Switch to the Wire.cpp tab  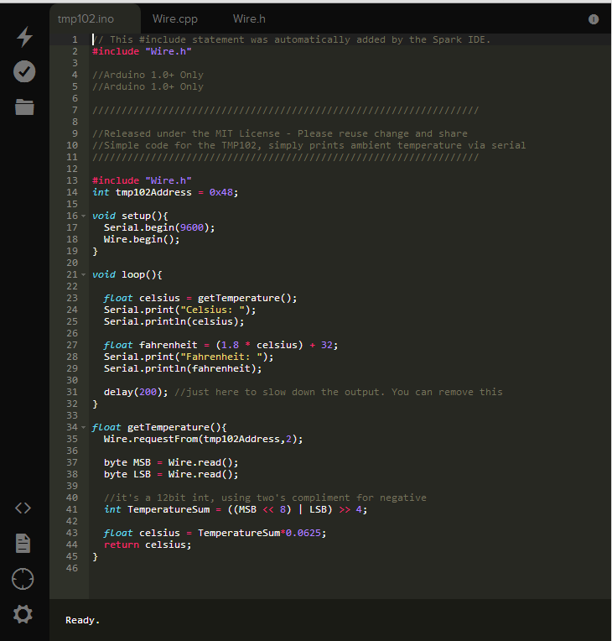point(175,18)
